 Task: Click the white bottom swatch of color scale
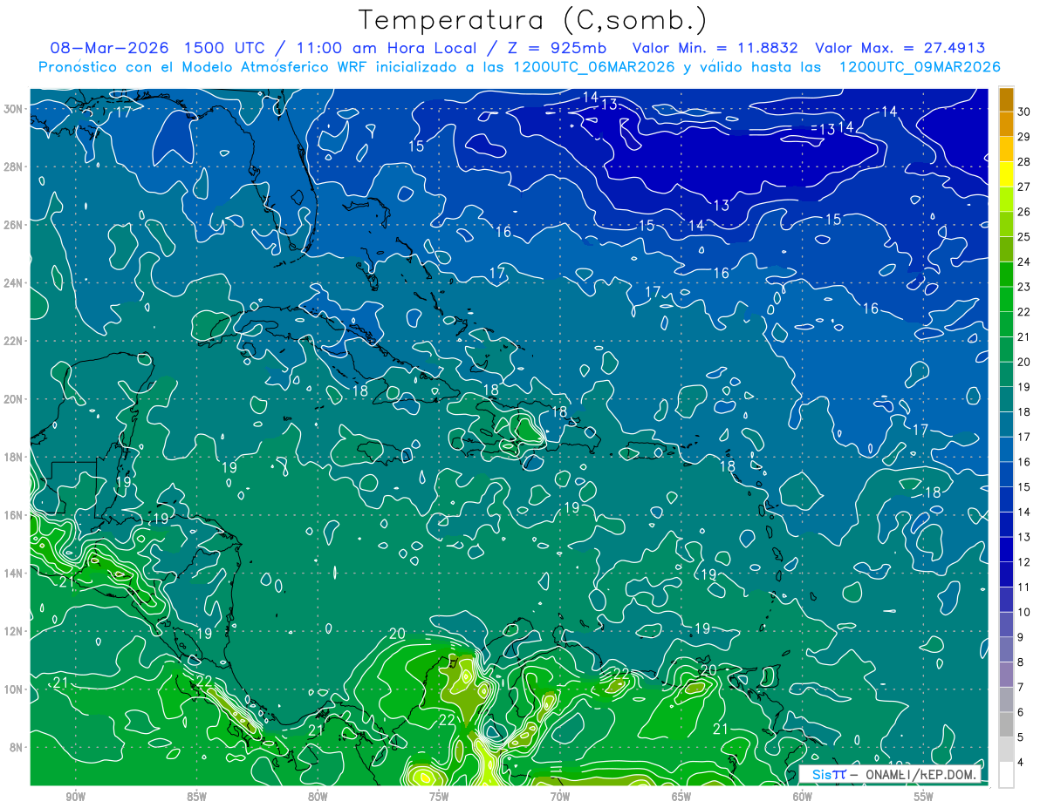tap(1006, 775)
